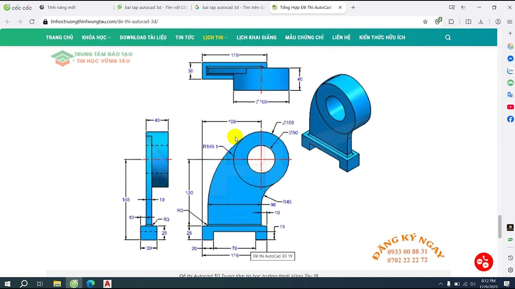Switch to the Tìm trên Google tab
The width and height of the screenshot is (515, 289).
[230, 7]
